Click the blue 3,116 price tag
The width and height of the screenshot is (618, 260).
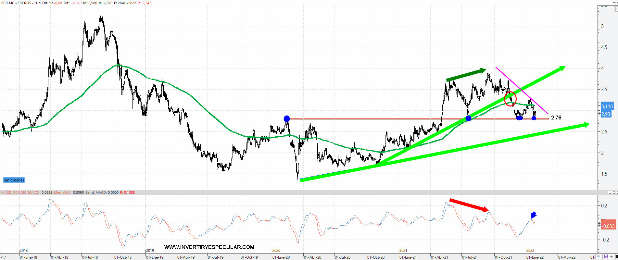click(x=607, y=106)
